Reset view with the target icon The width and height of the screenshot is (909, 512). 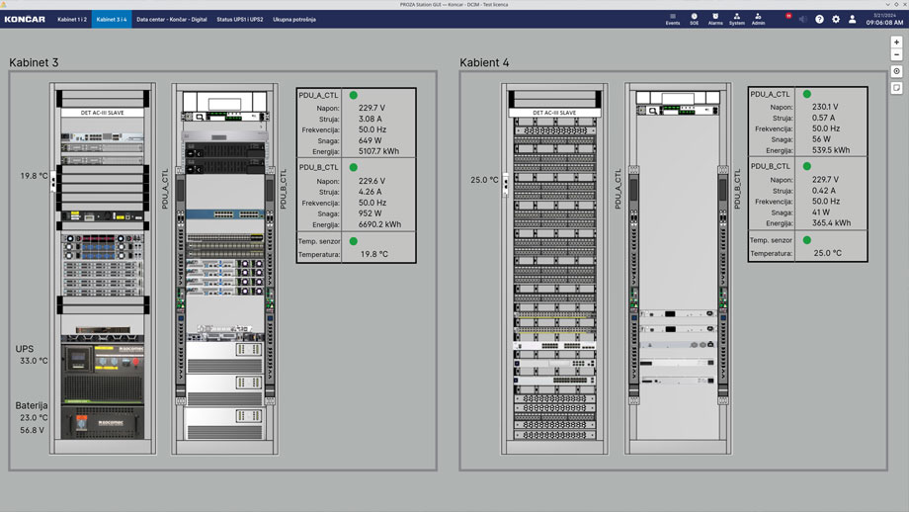coord(897,71)
